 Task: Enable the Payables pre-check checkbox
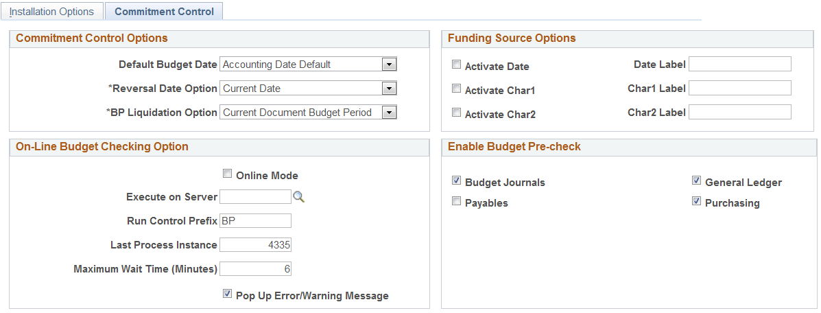[456, 202]
